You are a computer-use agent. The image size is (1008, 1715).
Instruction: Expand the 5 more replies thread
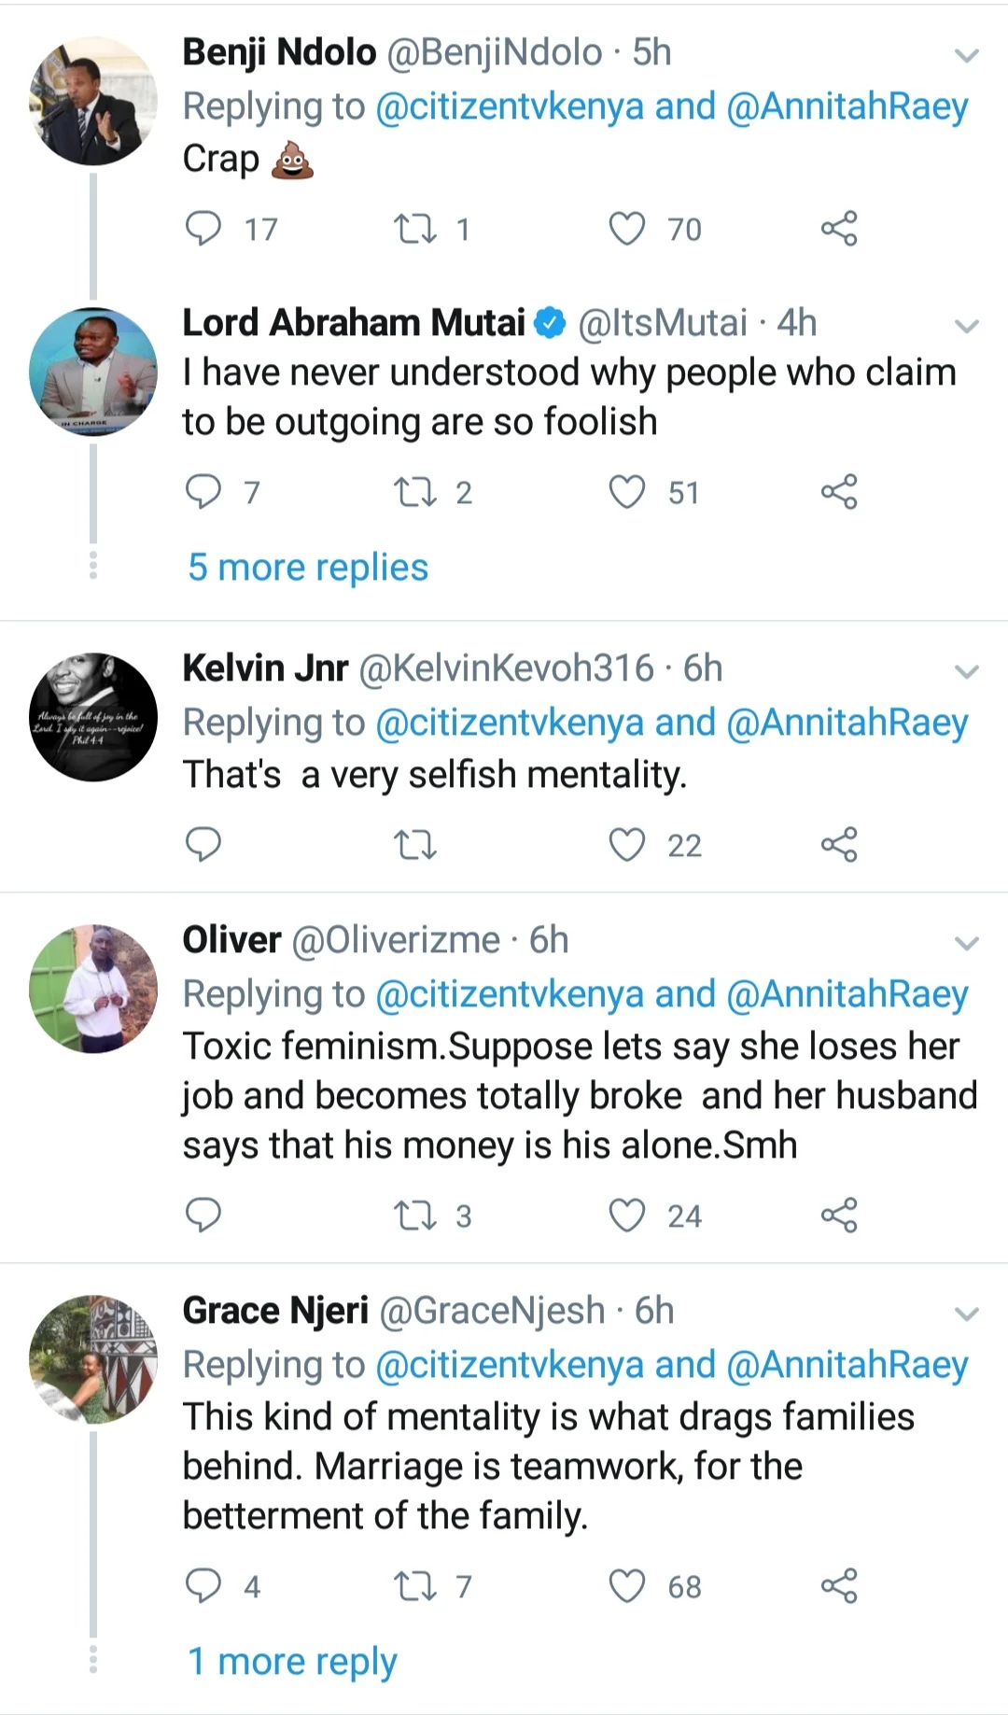[308, 568]
